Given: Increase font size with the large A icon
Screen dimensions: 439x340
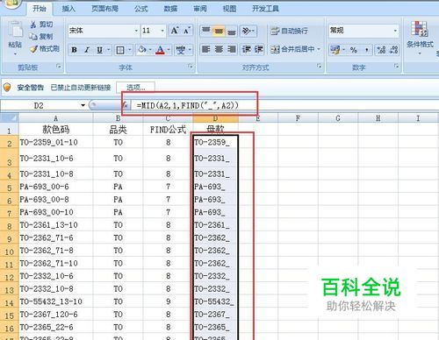Looking at the screenshot, I should 175,31.
